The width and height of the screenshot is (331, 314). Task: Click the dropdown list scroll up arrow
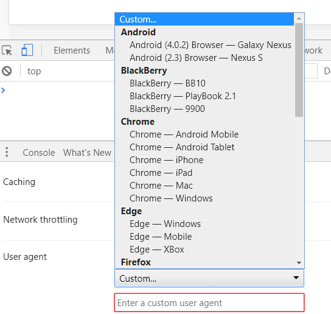click(299, 18)
